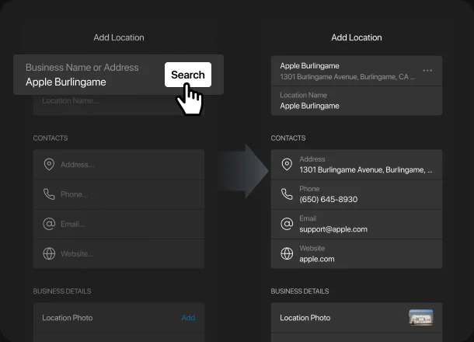Open the three-dot menu for Apple Burlingame
474x342 pixels.
click(427, 72)
